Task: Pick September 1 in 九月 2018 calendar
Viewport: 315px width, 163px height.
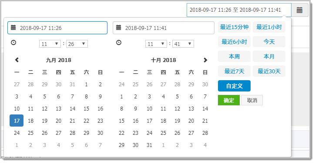Action: click(x=87, y=84)
